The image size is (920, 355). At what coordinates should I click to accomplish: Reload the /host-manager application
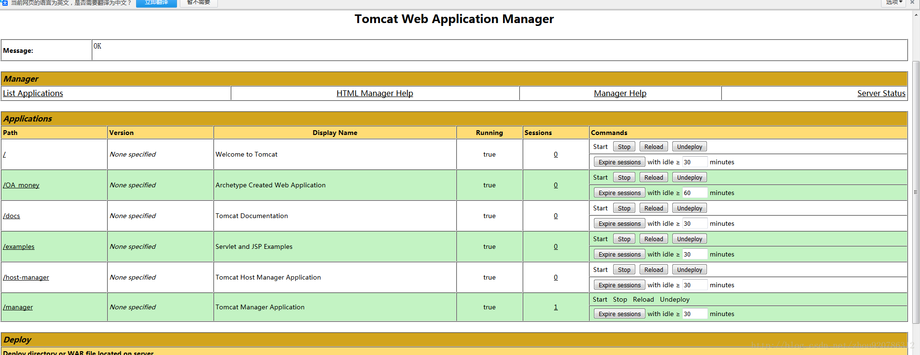[654, 269]
